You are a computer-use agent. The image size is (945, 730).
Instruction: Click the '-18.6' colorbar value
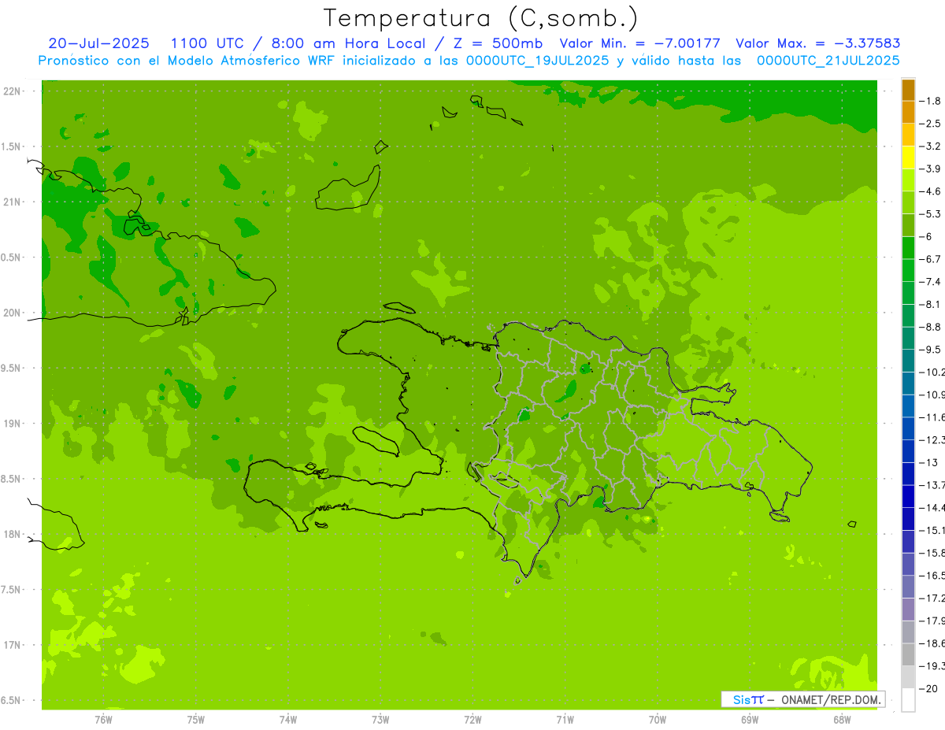[x=932, y=644]
